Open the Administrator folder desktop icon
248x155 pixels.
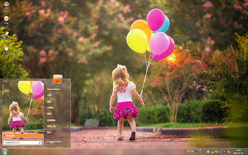click(x=6, y=35)
